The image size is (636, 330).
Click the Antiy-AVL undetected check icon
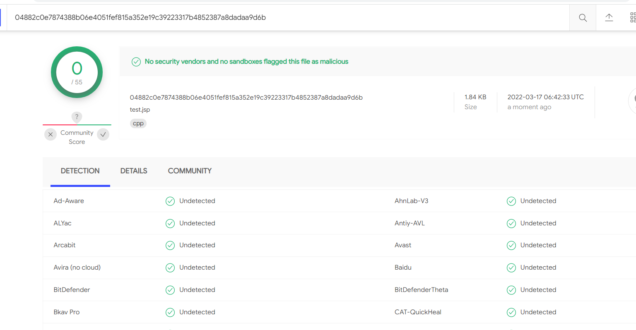click(511, 224)
